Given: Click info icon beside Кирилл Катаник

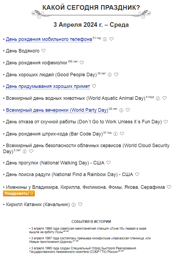Looking at the screenshot, I should click(x=73, y=205).
